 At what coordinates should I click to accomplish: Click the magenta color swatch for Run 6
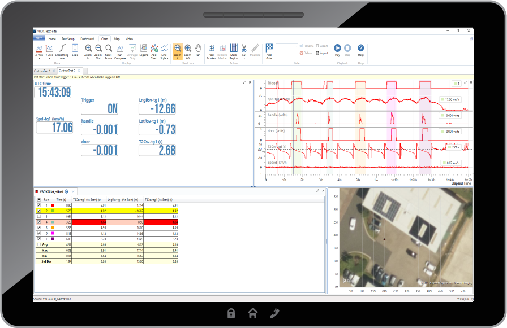[52, 233]
